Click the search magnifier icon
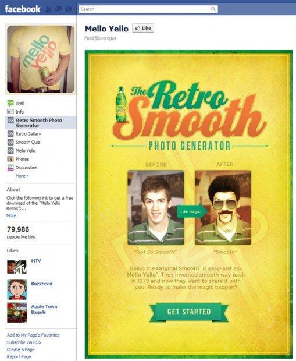The width and height of the screenshot is (296, 361). [213, 9]
